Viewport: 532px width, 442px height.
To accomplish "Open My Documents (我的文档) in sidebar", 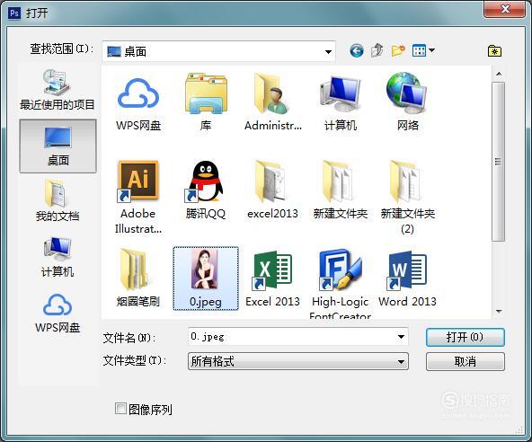I will [58, 201].
